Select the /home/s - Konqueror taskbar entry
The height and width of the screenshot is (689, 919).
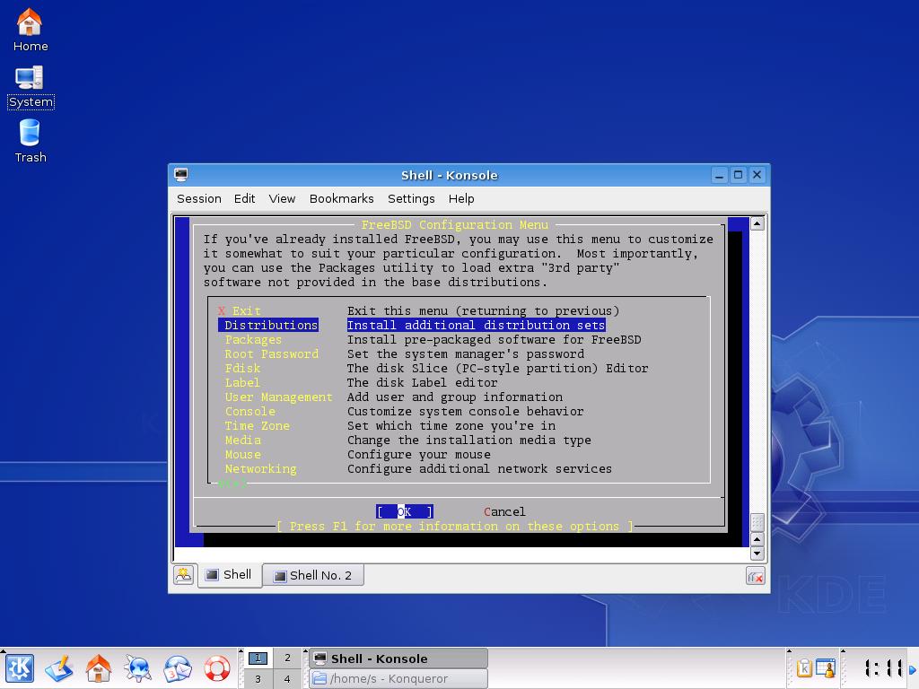398,678
